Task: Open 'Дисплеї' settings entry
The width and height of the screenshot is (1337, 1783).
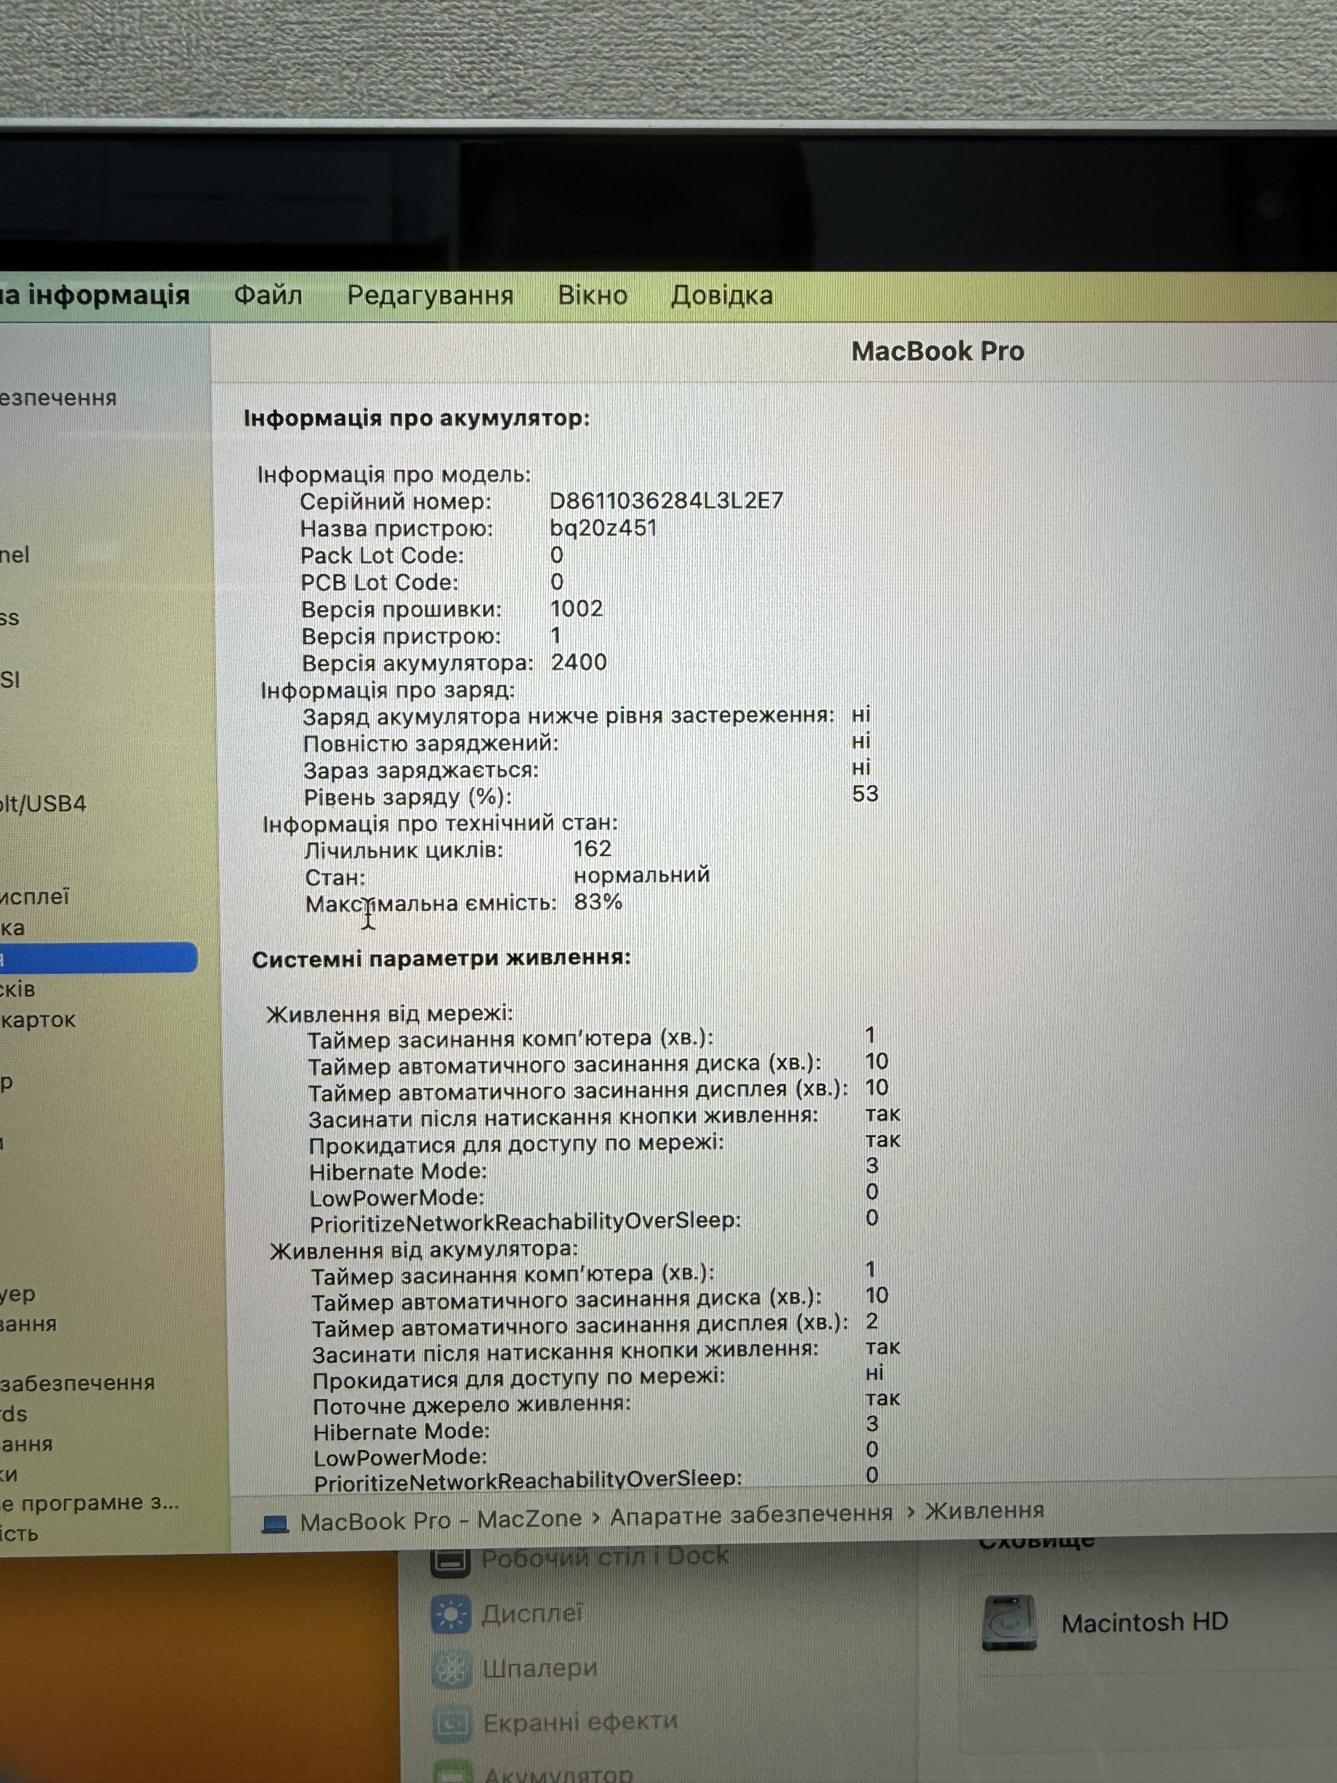Action: 532,1614
